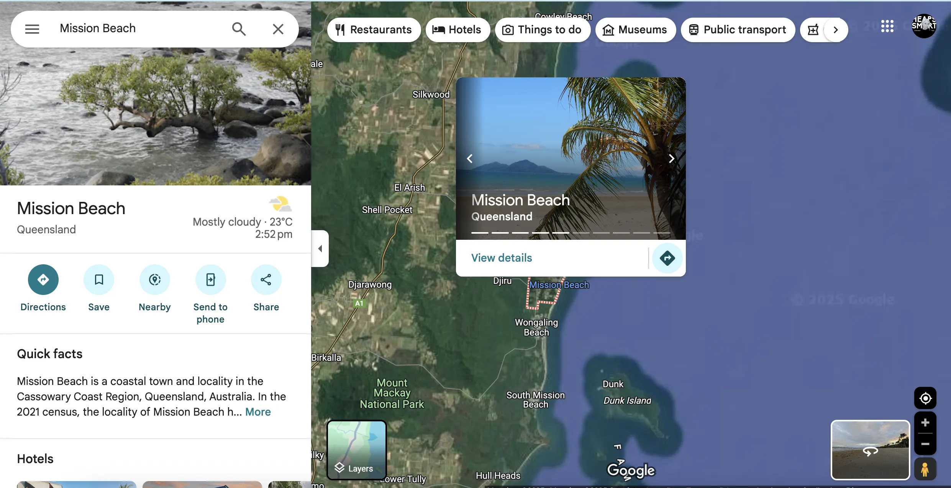Screen dimensions: 951x488
Task: Click View details on the map card
Action: click(x=502, y=258)
